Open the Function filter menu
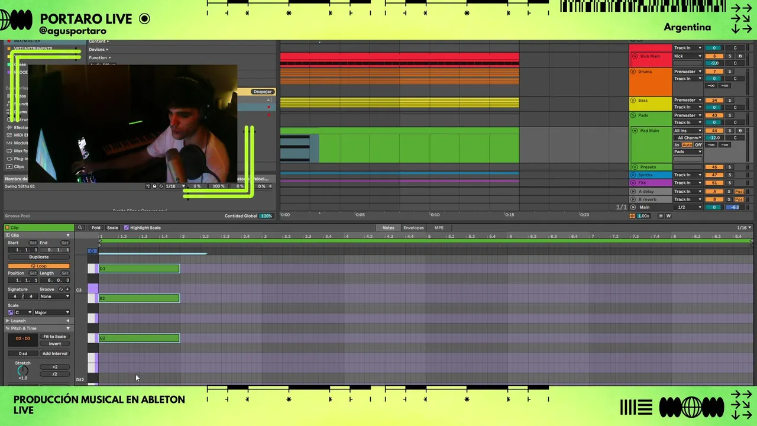757x426 pixels. tap(100, 58)
